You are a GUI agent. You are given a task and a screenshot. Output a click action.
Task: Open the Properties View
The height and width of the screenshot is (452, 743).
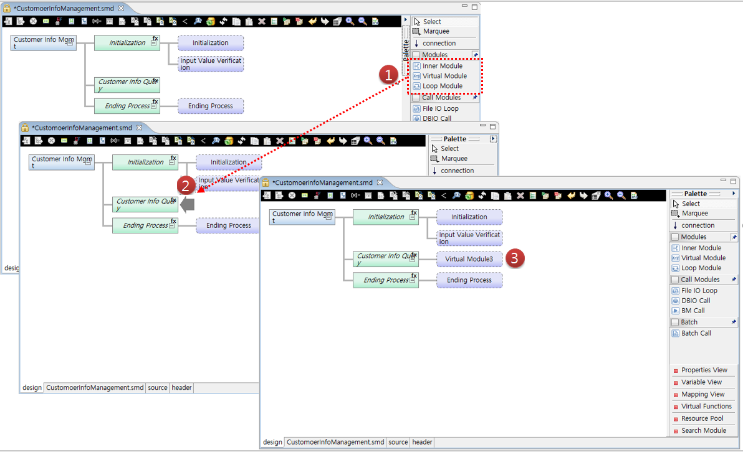[x=702, y=370]
